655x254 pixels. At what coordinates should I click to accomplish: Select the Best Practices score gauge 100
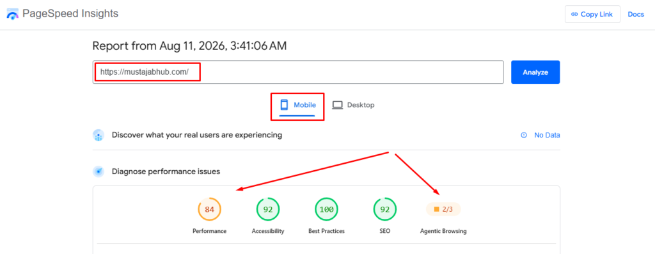tap(326, 209)
